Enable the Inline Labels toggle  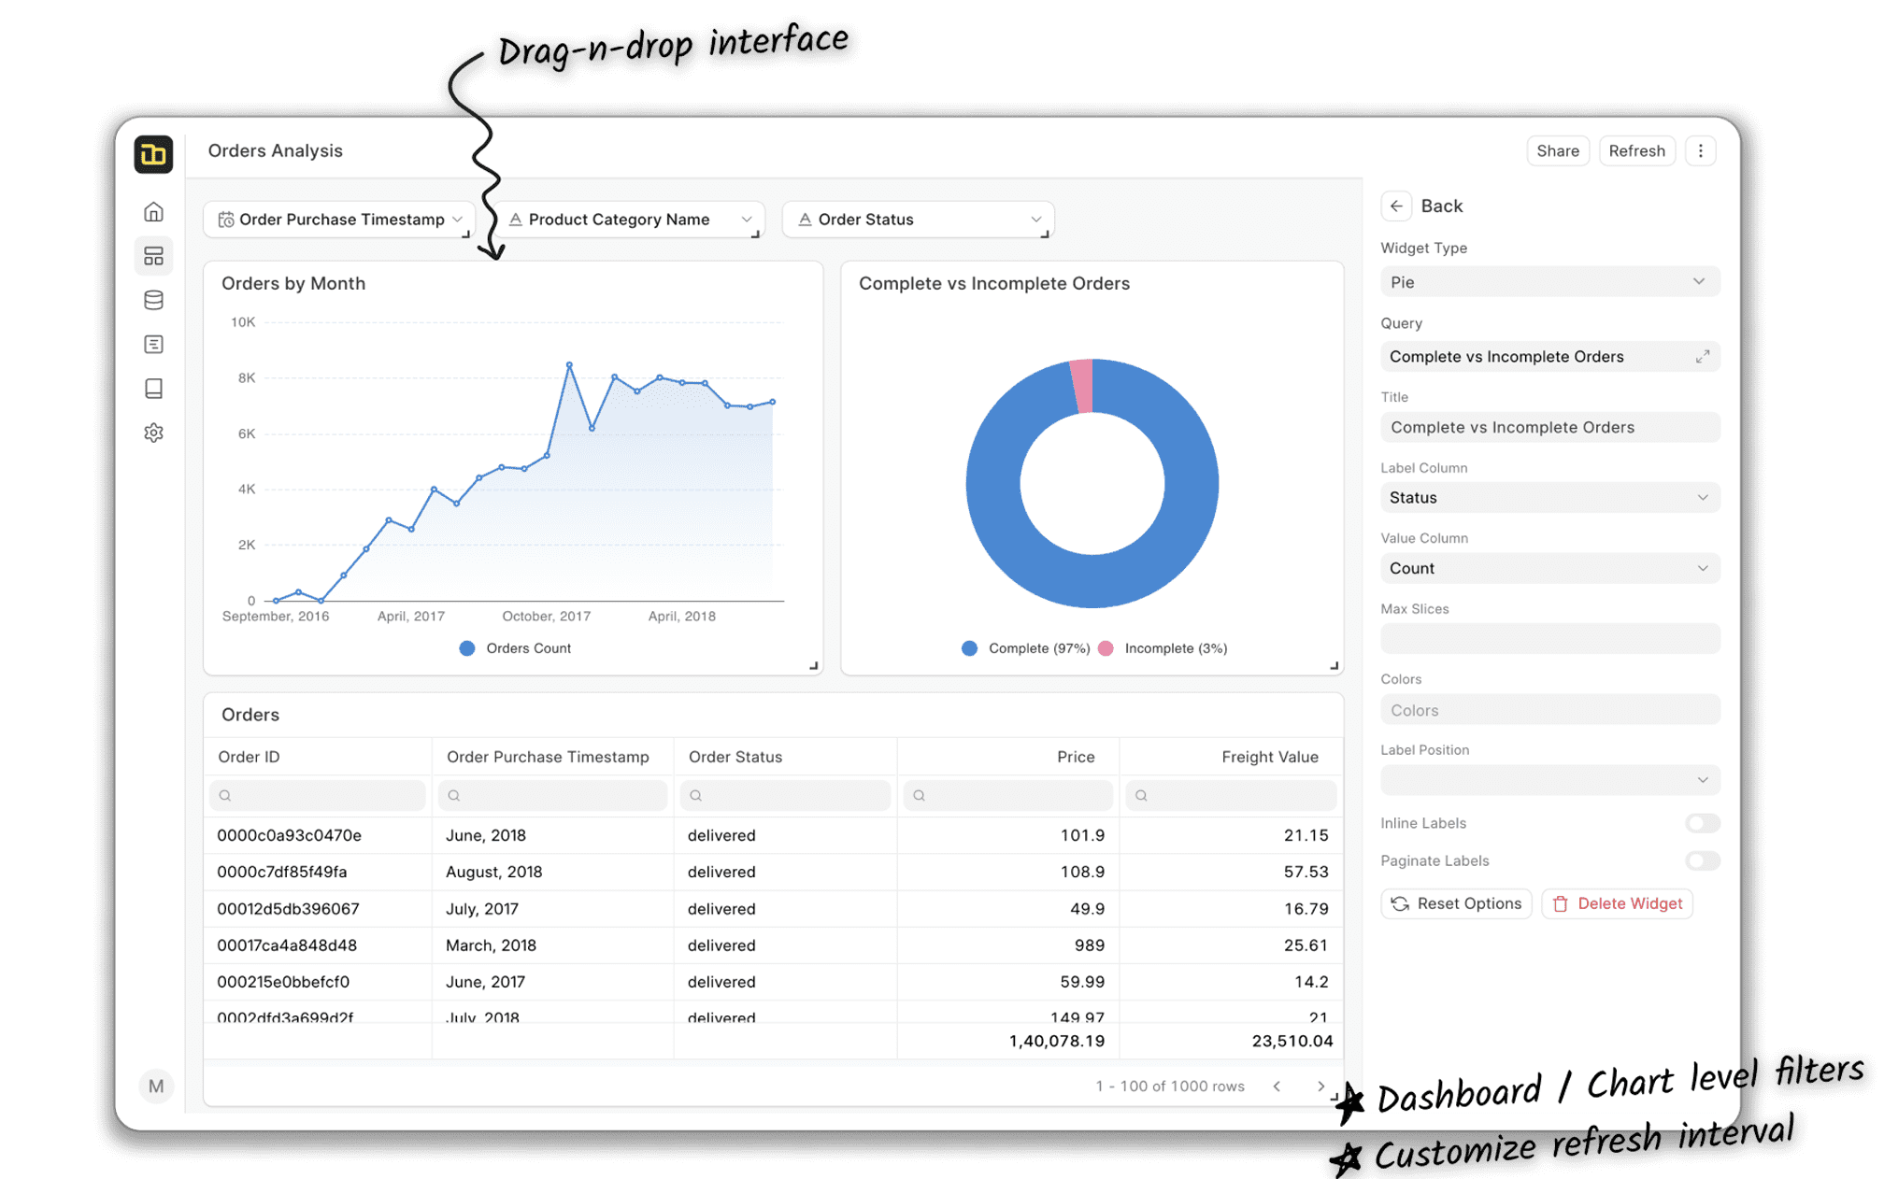tap(1702, 823)
